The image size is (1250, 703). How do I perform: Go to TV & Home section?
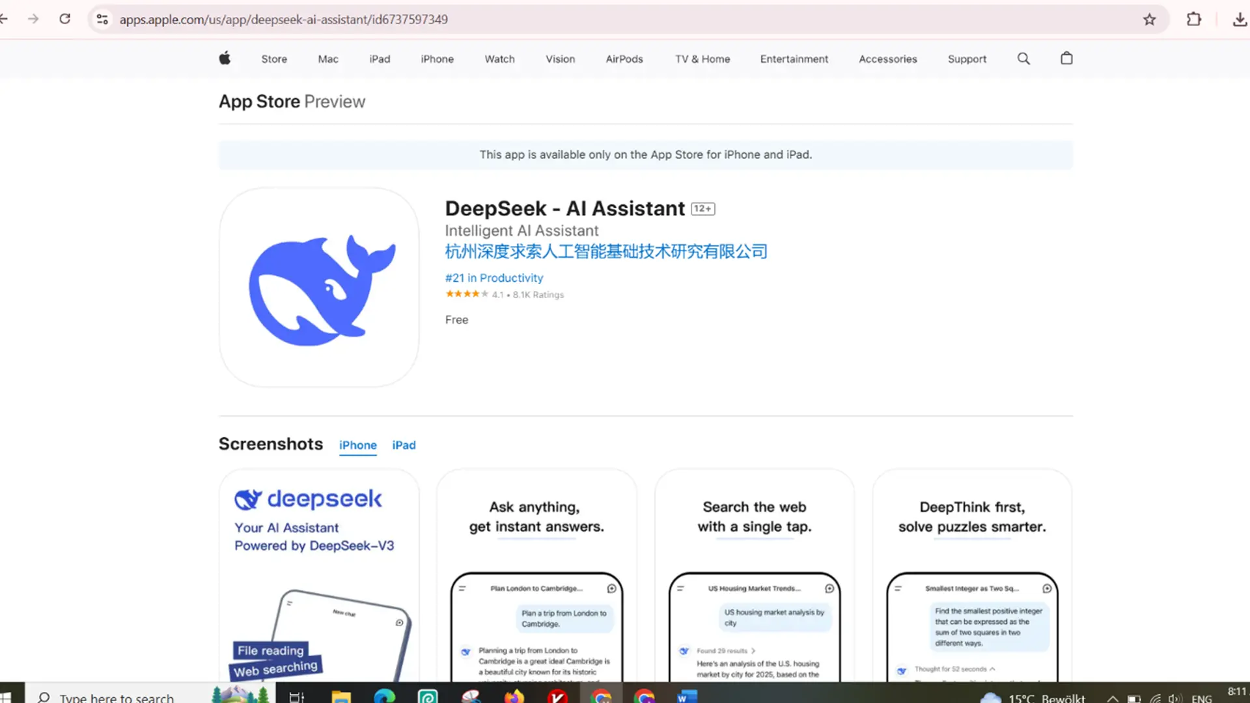tap(702, 59)
